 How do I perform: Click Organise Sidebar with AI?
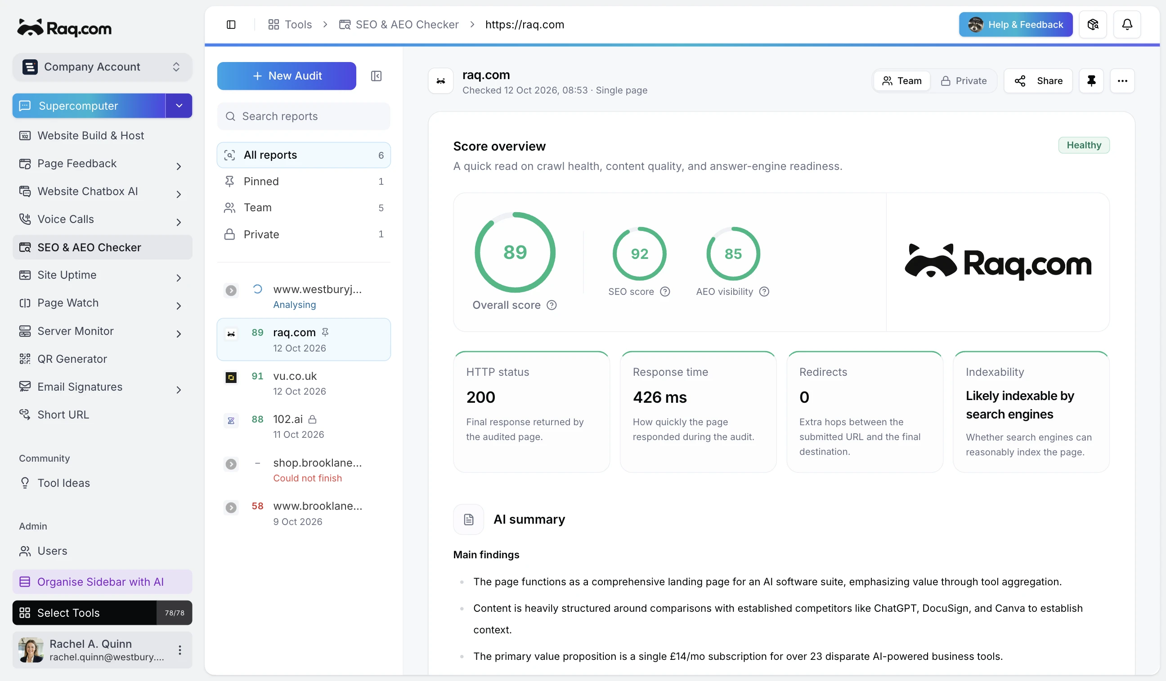click(102, 582)
